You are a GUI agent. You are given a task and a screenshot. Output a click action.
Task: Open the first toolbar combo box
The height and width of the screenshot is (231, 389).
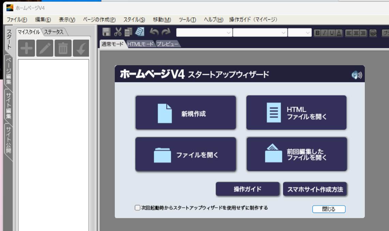[x=204, y=33]
